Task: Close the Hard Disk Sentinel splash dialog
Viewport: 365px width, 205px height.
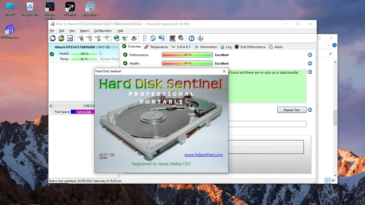Action: pos(224,71)
